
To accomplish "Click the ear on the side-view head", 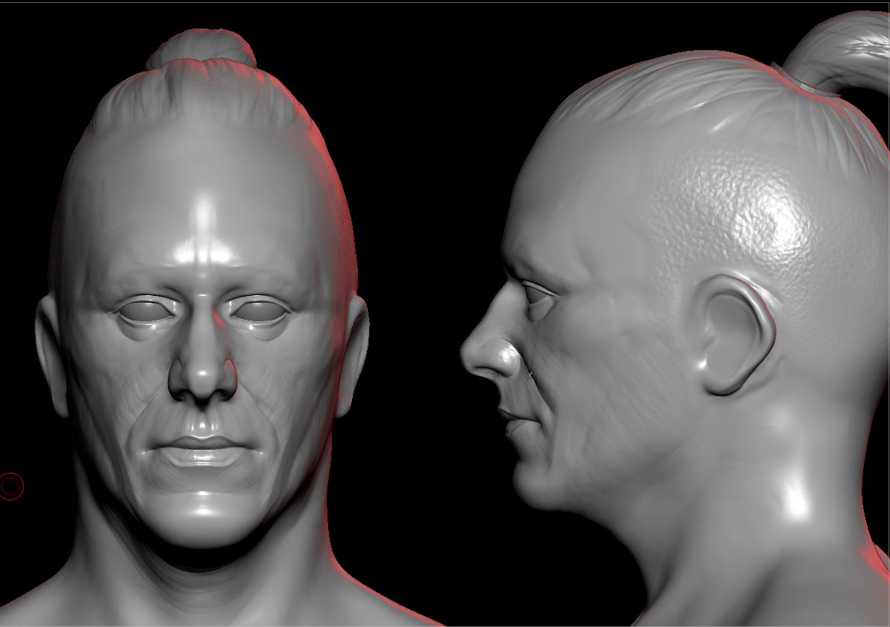I will [737, 335].
